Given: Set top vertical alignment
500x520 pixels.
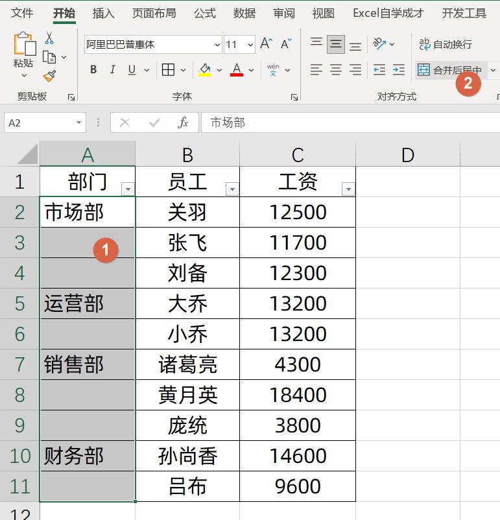Looking at the screenshot, I should [316, 43].
